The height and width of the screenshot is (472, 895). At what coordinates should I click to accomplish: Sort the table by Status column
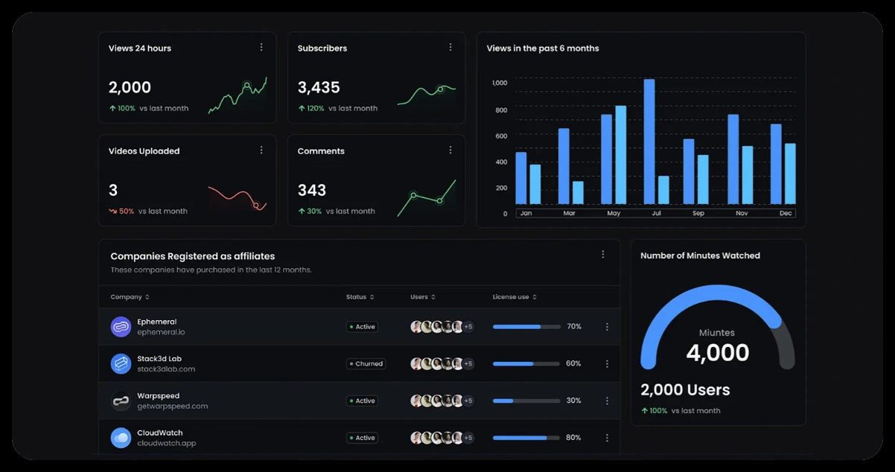(x=360, y=297)
